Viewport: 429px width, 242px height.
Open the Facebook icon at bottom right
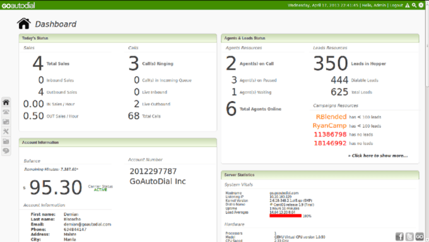[399, 236]
